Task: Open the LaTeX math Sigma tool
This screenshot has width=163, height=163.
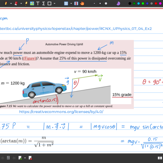Action: tap(43, 4)
